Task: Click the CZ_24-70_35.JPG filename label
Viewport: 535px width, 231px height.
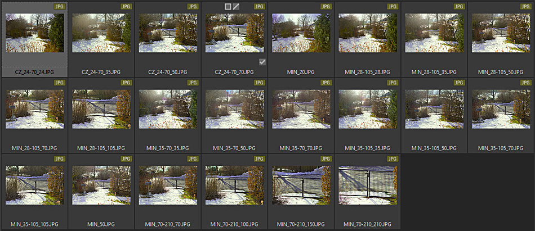Action: pyautogui.click(x=101, y=73)
